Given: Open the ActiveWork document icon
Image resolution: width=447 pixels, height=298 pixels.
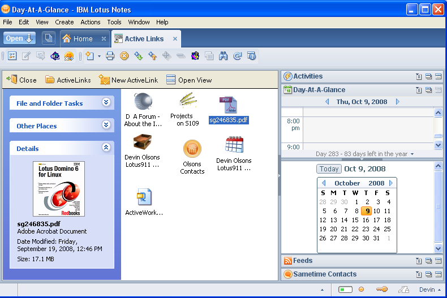Looking at the screenshot, I should coord(144,197).
